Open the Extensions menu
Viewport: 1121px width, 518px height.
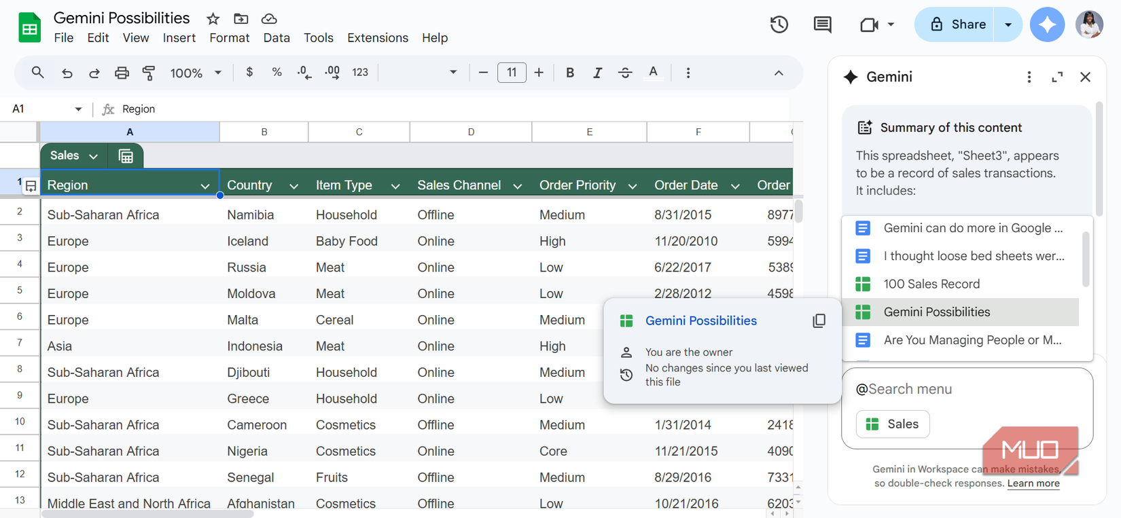[377, 38]
